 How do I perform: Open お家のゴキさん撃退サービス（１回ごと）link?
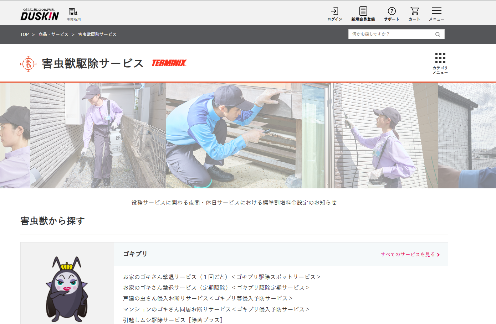[220, 276]
